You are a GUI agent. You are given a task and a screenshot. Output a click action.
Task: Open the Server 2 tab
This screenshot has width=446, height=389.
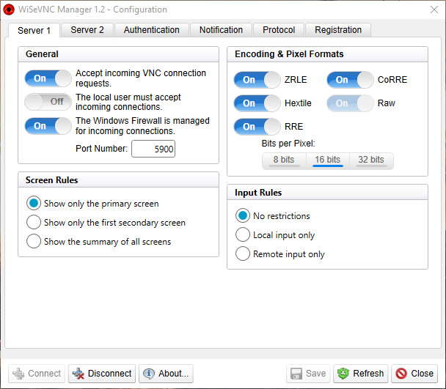(87, 30)
